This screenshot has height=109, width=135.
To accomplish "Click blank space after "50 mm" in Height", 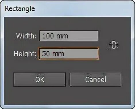I will coord(81,54).
